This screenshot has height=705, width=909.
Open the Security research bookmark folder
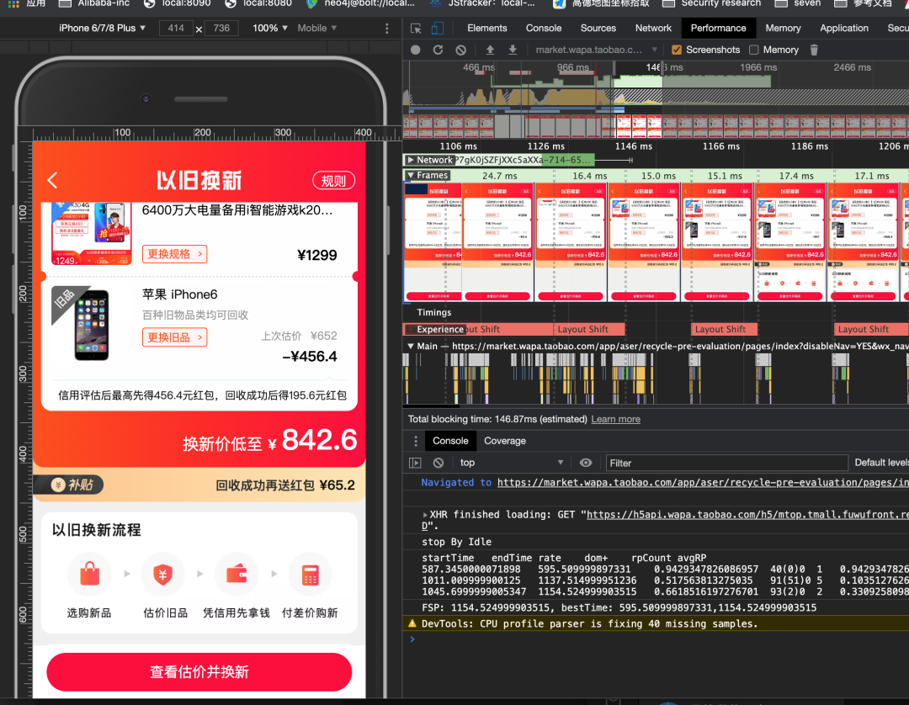[x=711, y=3]
